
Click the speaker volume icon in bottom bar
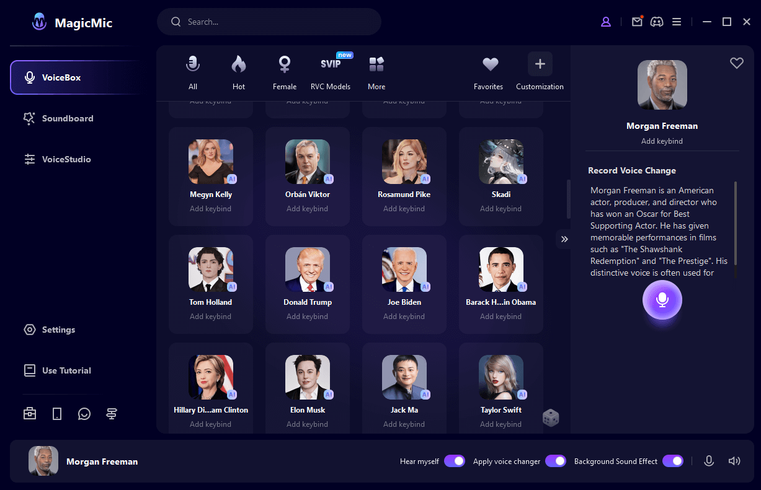click(x=734, y=461)
